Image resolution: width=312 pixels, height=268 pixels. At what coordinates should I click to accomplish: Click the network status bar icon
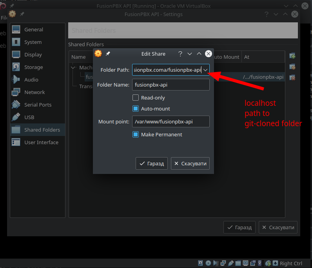(x=223, y=263)
